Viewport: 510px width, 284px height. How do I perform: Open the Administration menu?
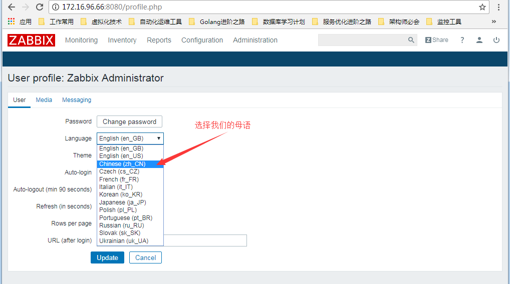click(255, 40)
